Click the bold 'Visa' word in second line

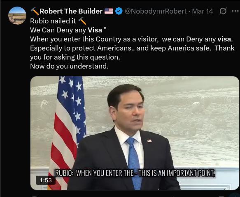(95, 30)
